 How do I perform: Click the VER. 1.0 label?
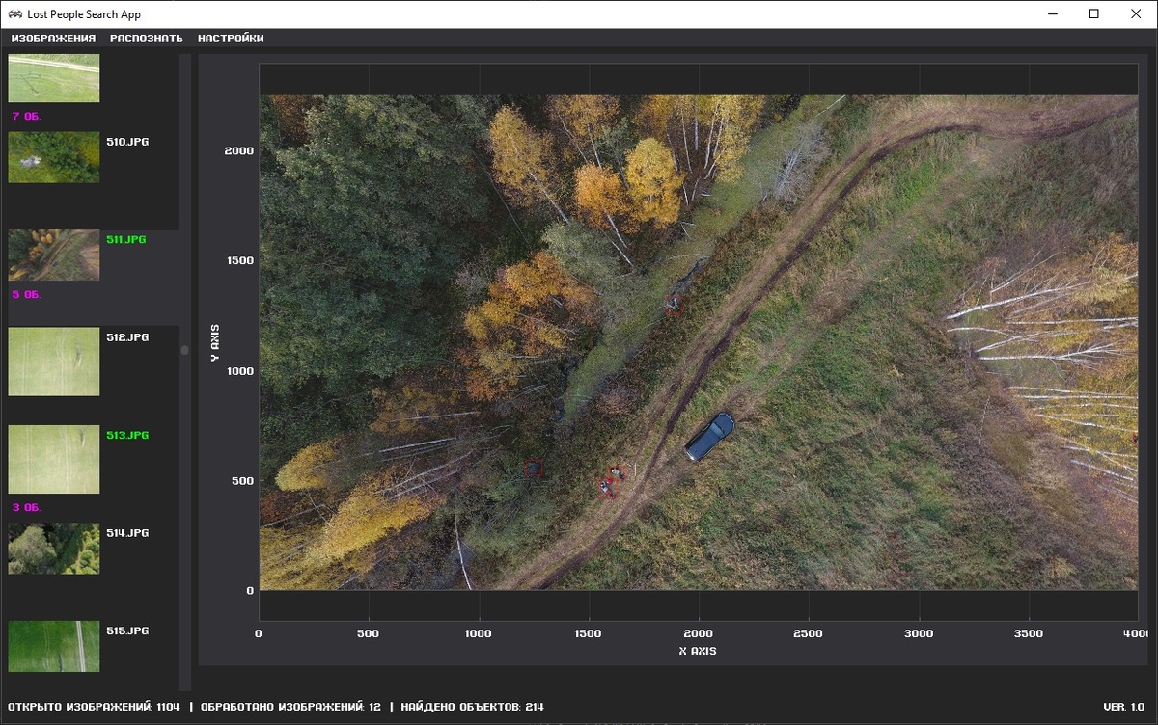pyautogui.click(x=1124, y=707)
